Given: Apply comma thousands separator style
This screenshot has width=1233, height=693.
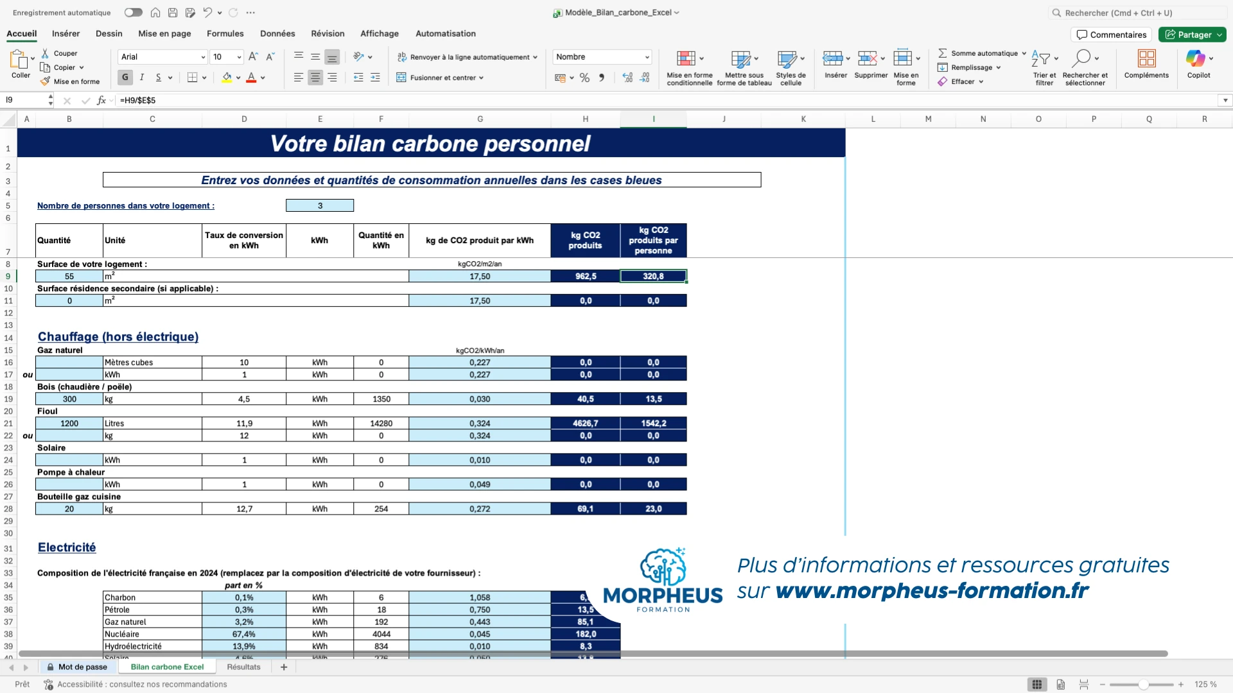Looking at the screenshot, I should coord(602,78).
